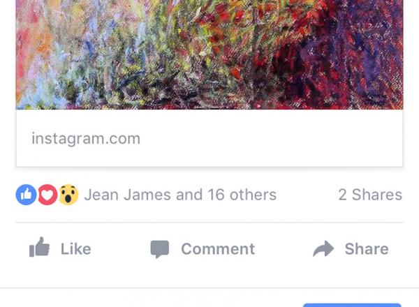Viewport: 419px width, 307px height.
Task: Click the Share text label
Action: tap(367, 249)
